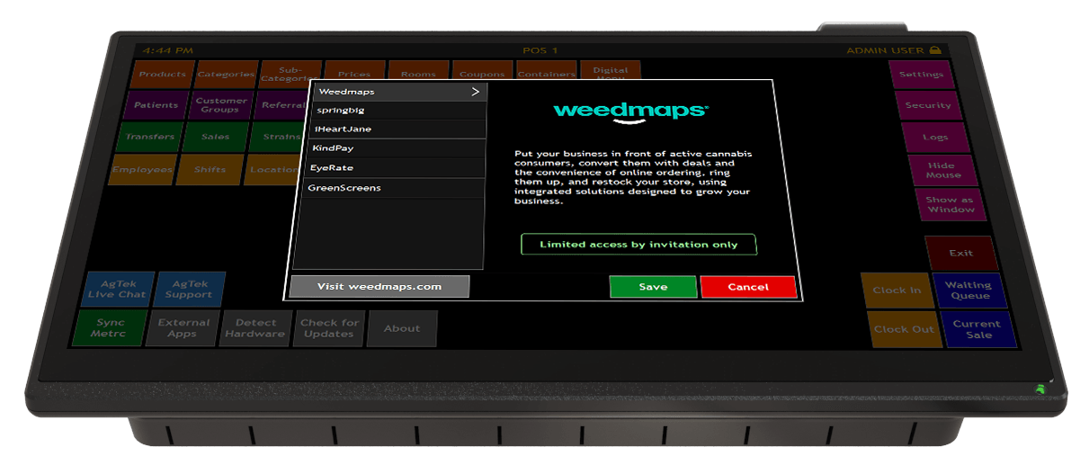Viewport: 1089px width, 474px height.
Task: Open the Security tile
Action: click(927, 105)
